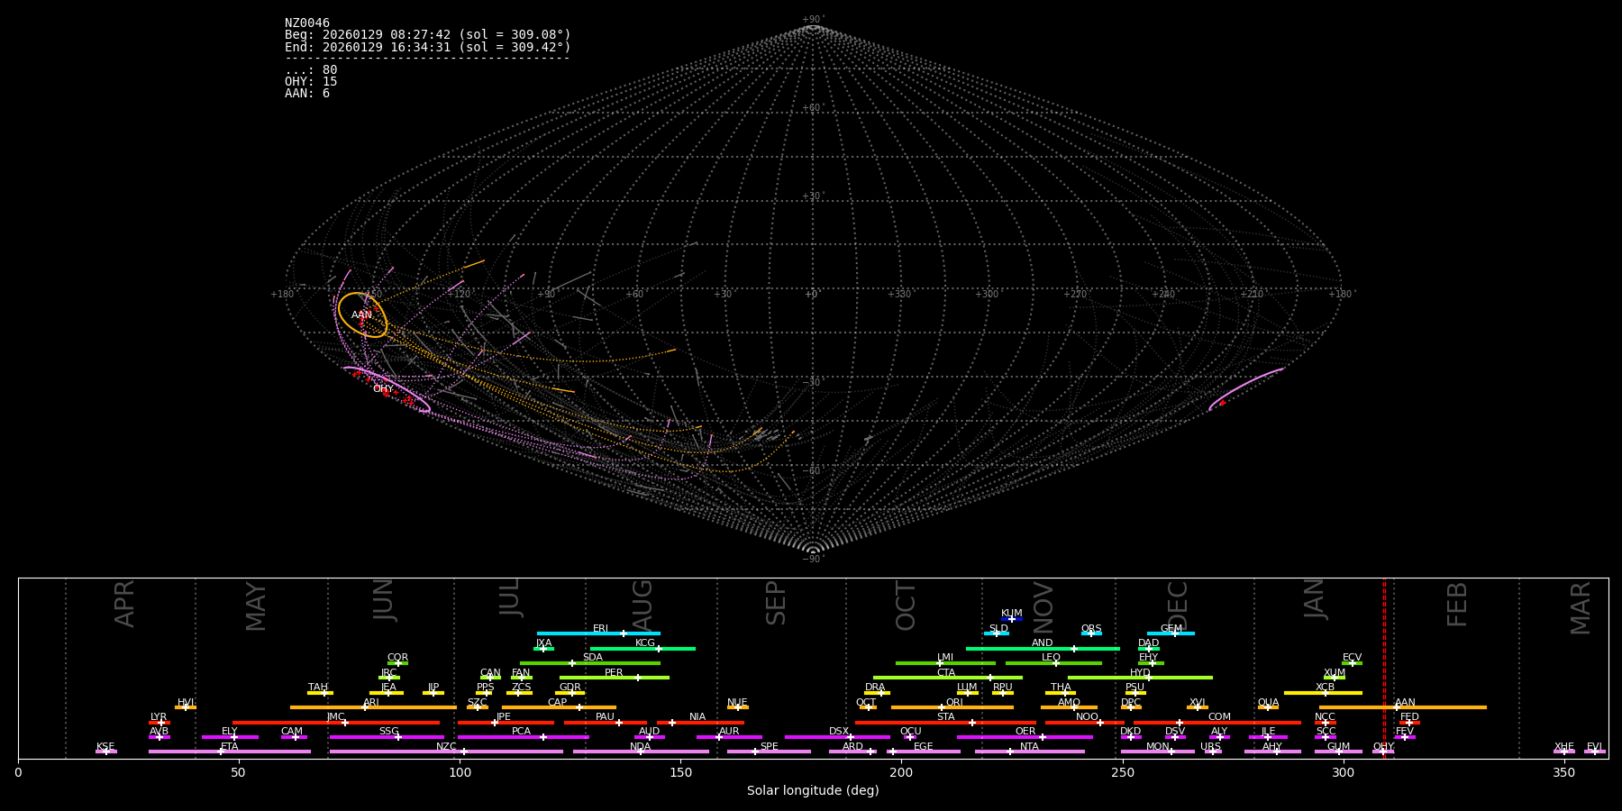Select the GUM shower bar
1622x811 pixels.
point(1338,752)
